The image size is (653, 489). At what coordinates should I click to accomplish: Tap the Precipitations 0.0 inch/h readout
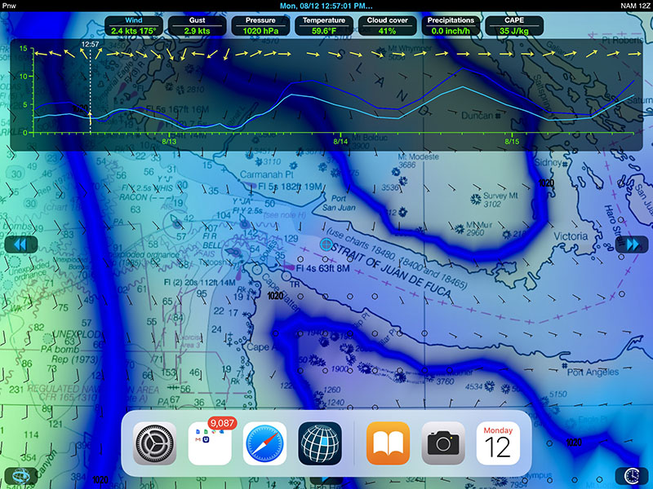pyautogui.click(x=451, y=26)
